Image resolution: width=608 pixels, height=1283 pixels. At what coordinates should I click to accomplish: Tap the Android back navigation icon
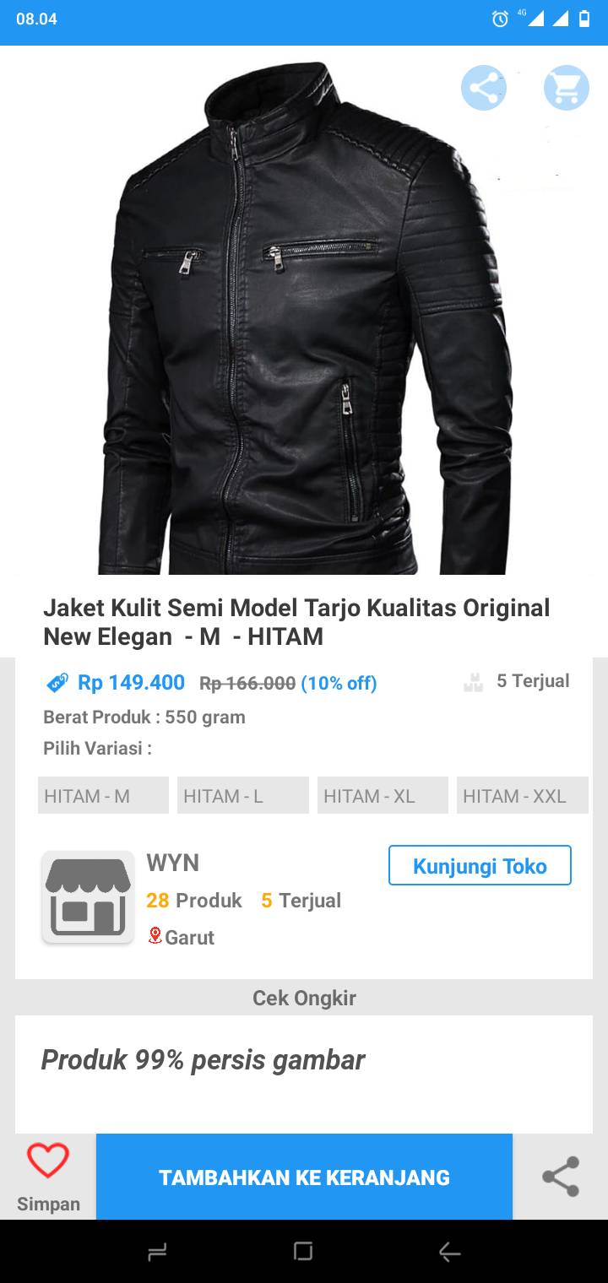click(x=449, y=1253)
